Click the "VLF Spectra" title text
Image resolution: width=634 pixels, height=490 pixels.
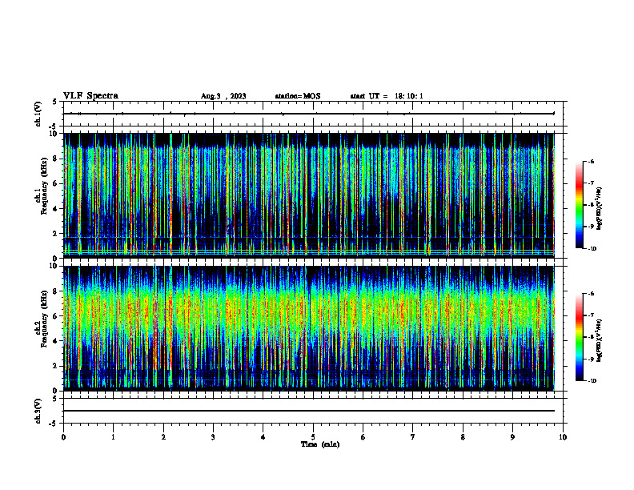(90, 96)
